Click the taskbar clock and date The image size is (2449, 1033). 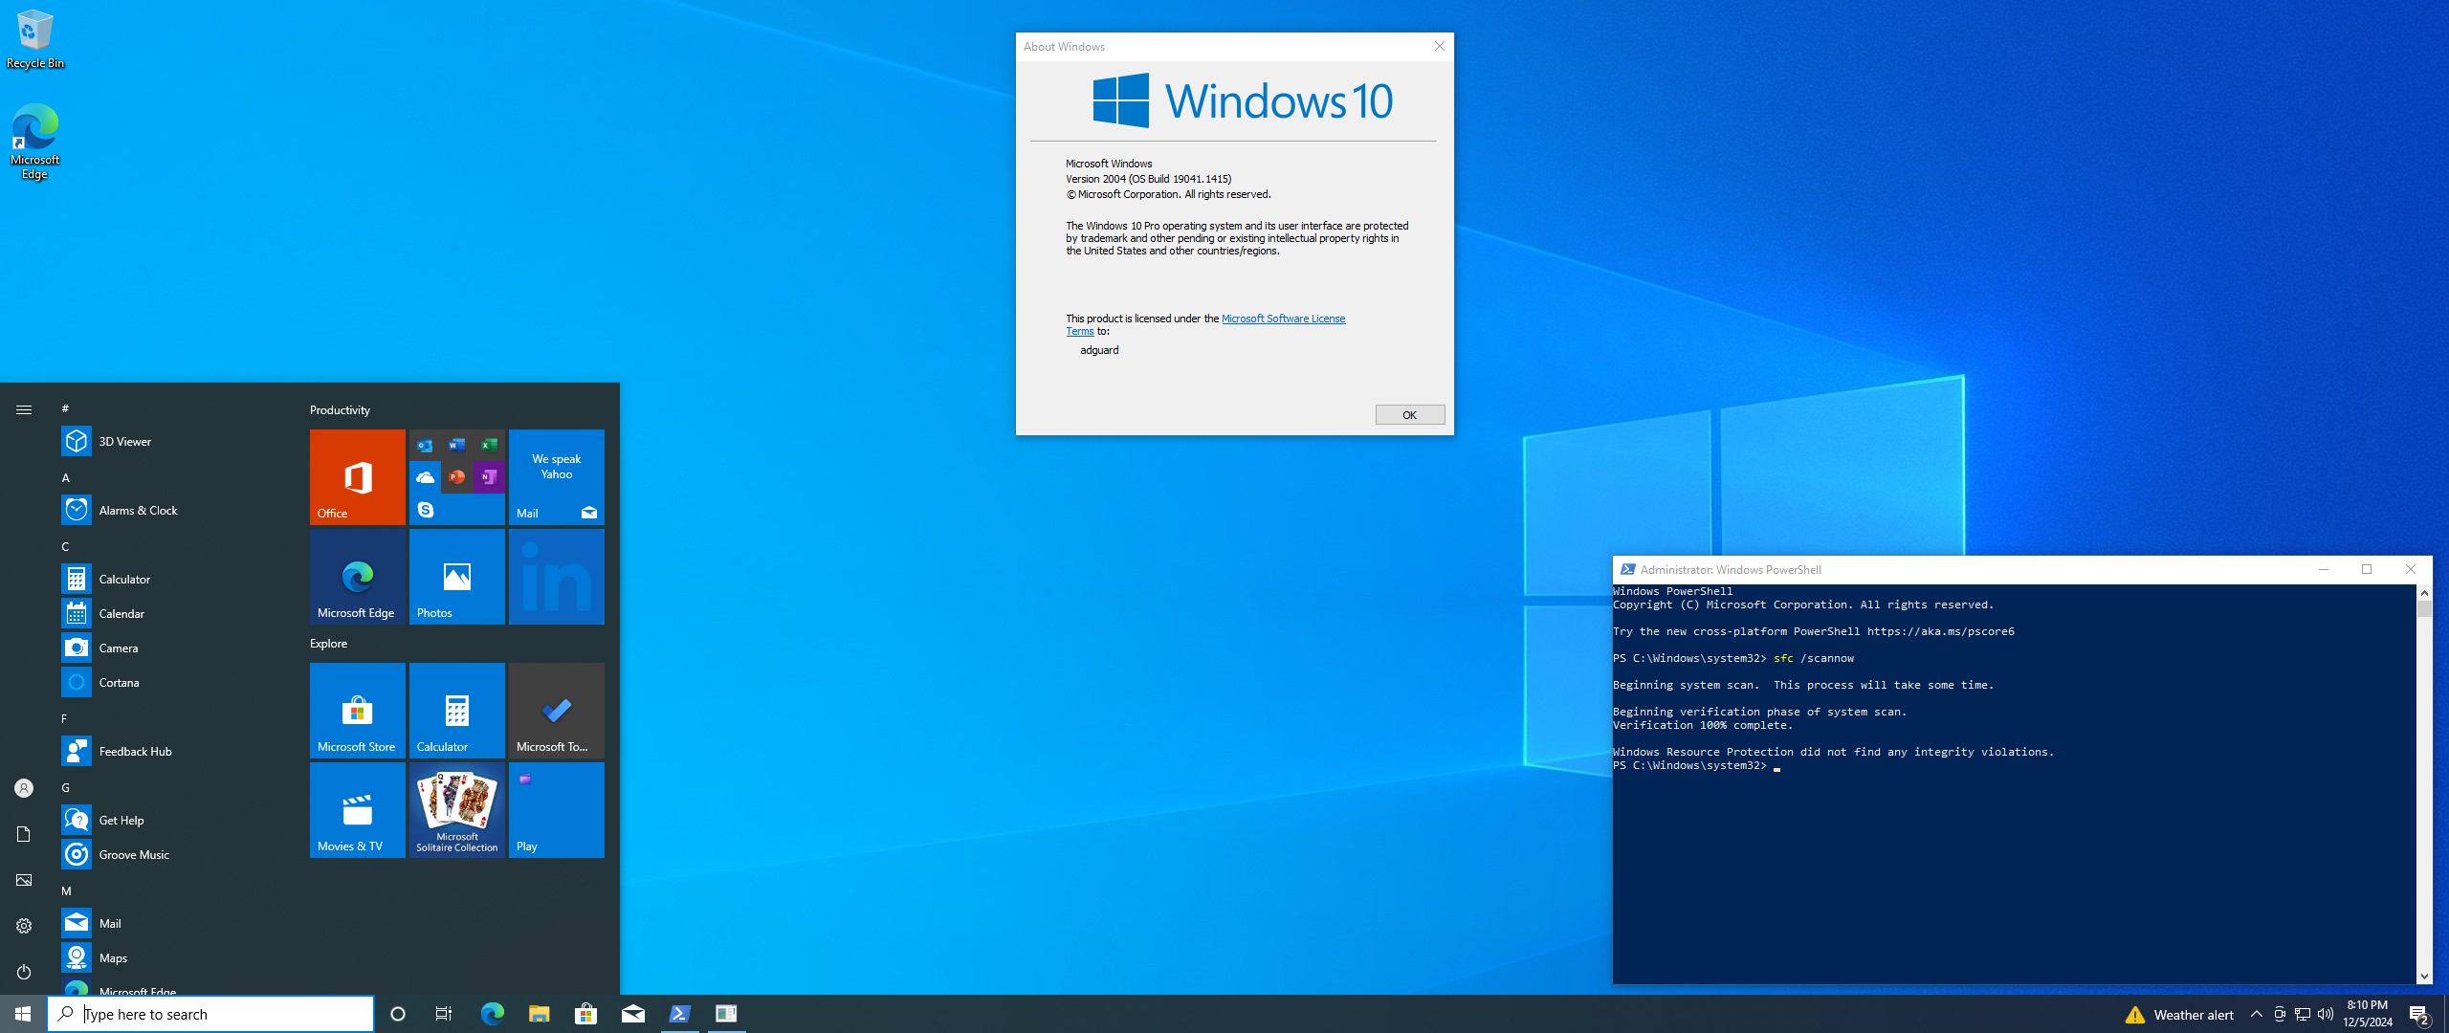click(x=2368, y=1014)
